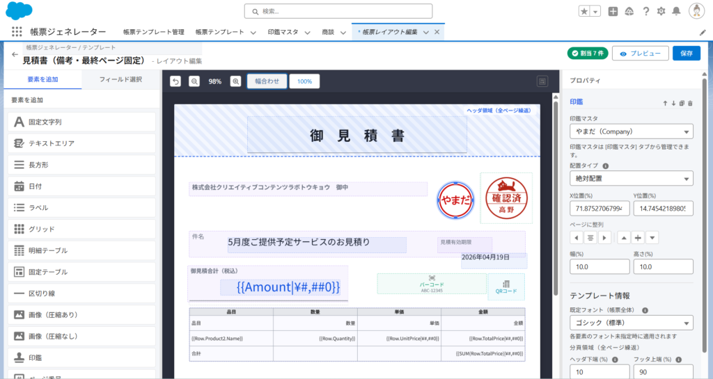Expand the 帳票レイアウト編集 tab menu chevron
Image resolution: width=713 pixels, height=379 pixels.
(x=426, y=32)
